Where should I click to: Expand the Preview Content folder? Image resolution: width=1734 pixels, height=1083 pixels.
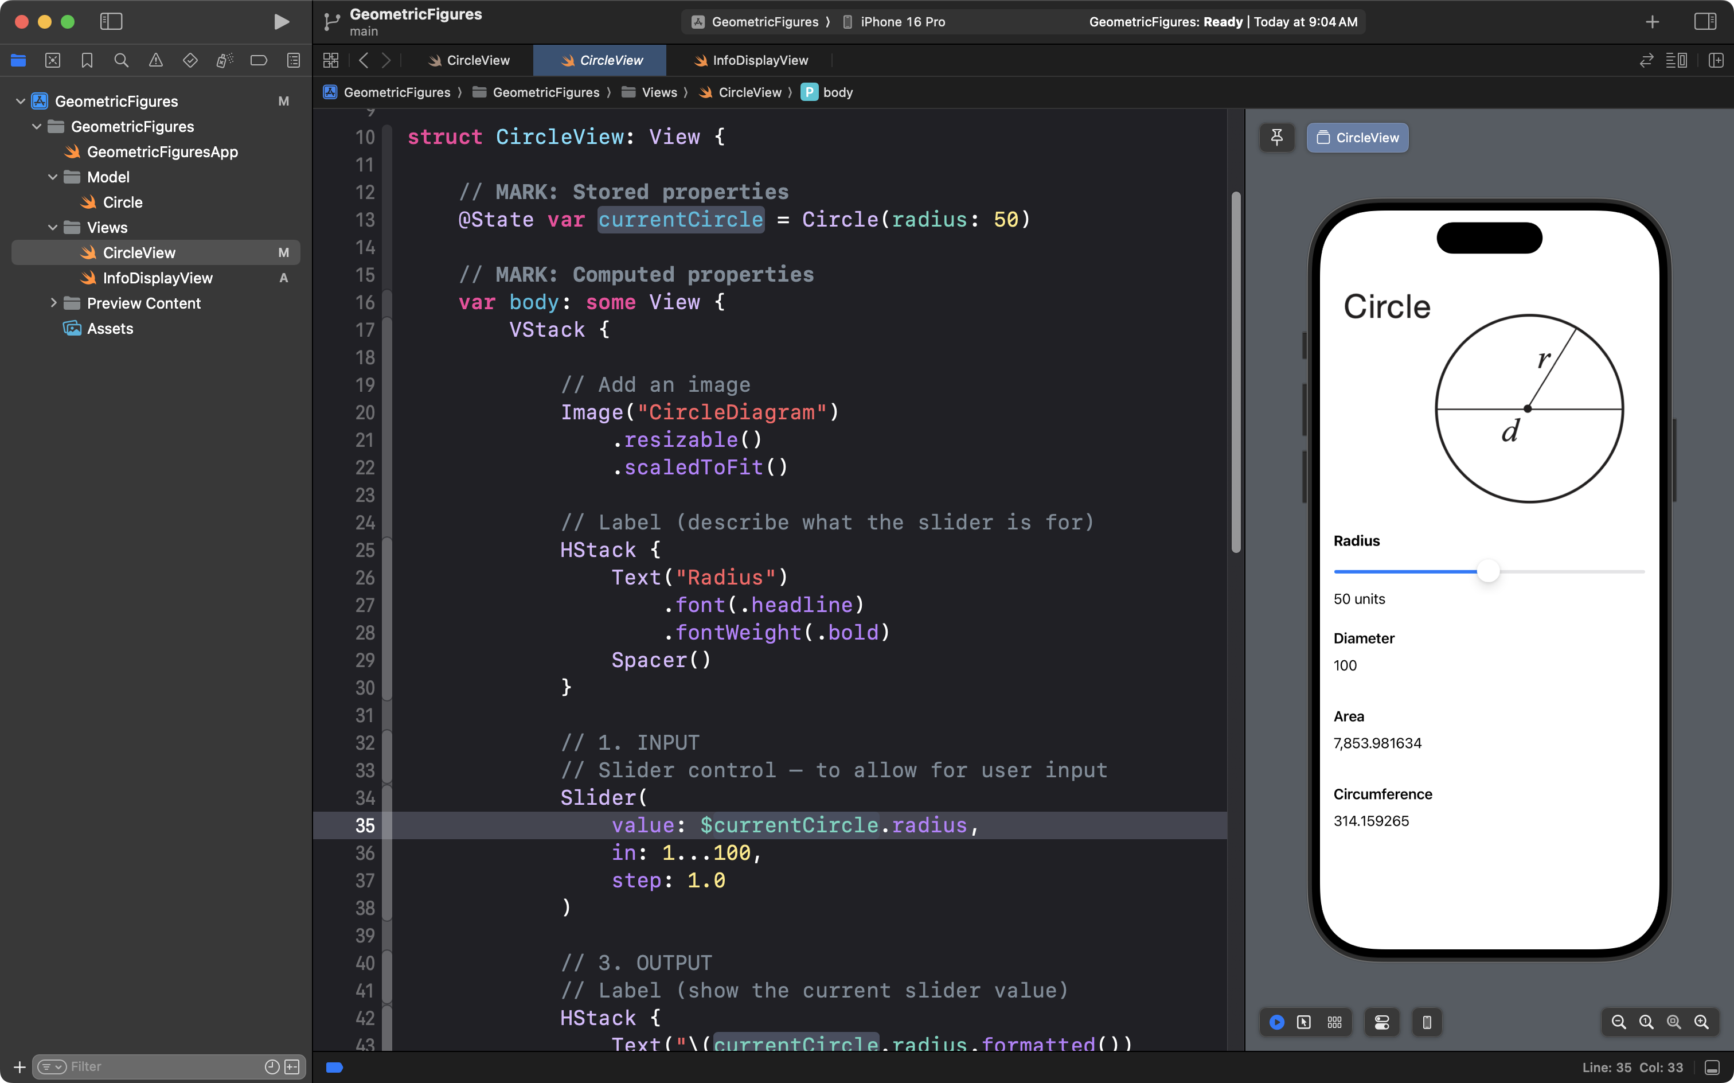pyautogui.click(x=53, y=303)
